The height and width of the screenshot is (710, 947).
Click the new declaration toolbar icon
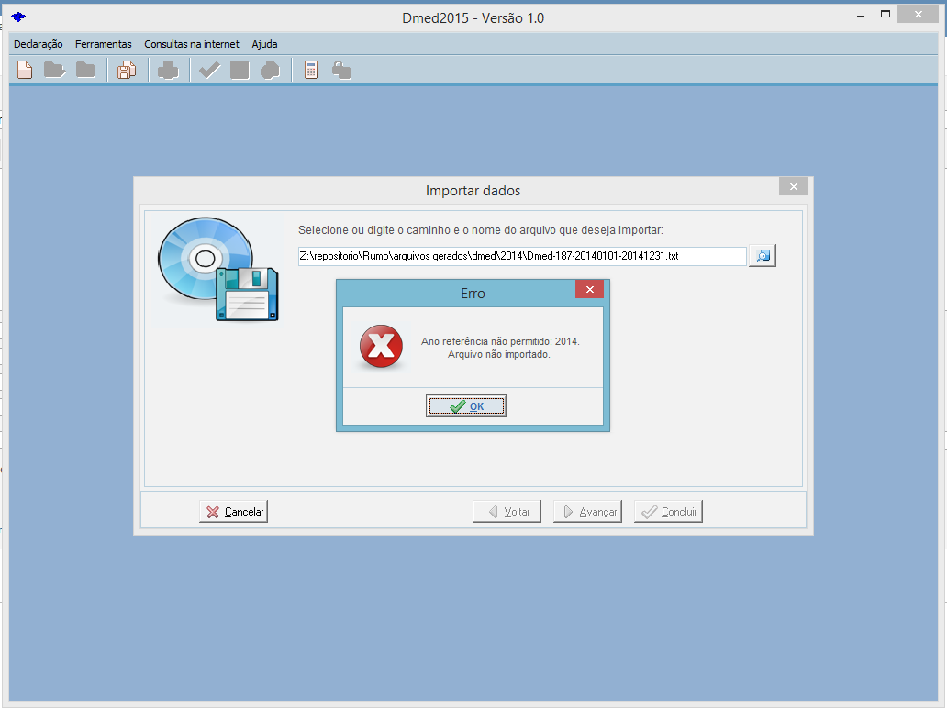pyautogui.click(x=25, y=70)
